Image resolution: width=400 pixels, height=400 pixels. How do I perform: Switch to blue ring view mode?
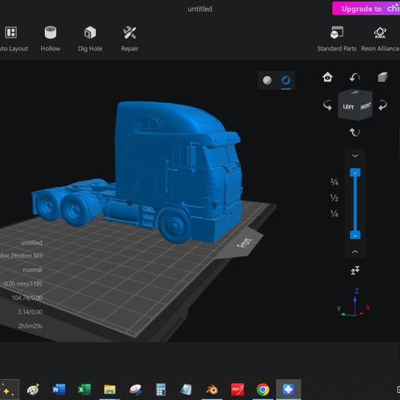[286, 80]
